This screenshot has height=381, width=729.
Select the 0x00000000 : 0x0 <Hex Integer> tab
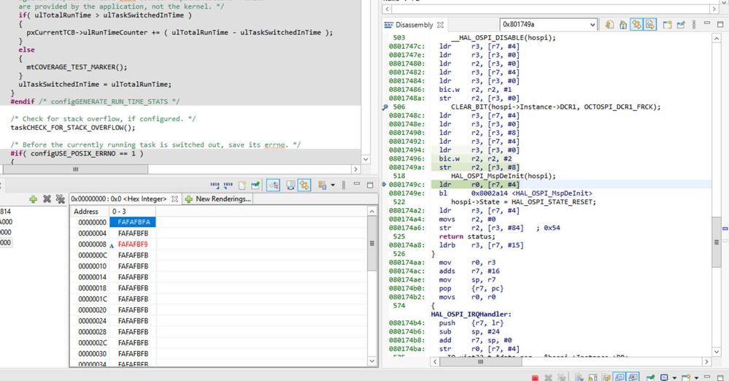[x=119, y=199]
